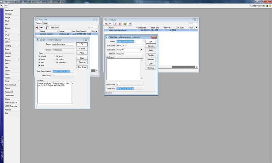Click Comment button in Schedule dialog
This screenshot has height=163, width=272.
151,59
